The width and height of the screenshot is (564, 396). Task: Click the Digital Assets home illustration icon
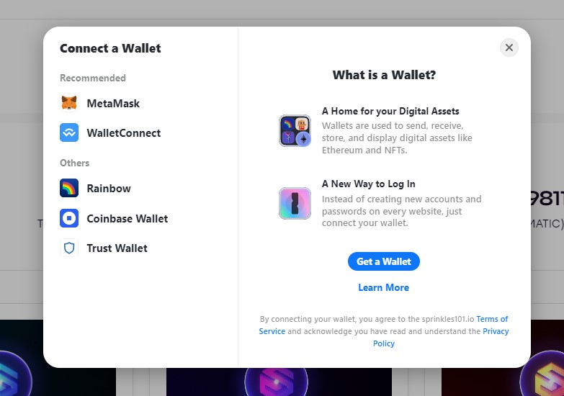coord(295,131)
